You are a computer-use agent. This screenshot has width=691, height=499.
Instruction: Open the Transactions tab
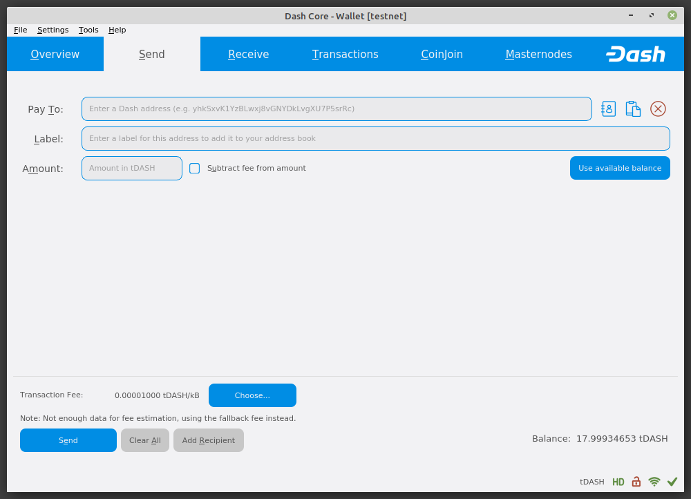(x=345, y=54)
